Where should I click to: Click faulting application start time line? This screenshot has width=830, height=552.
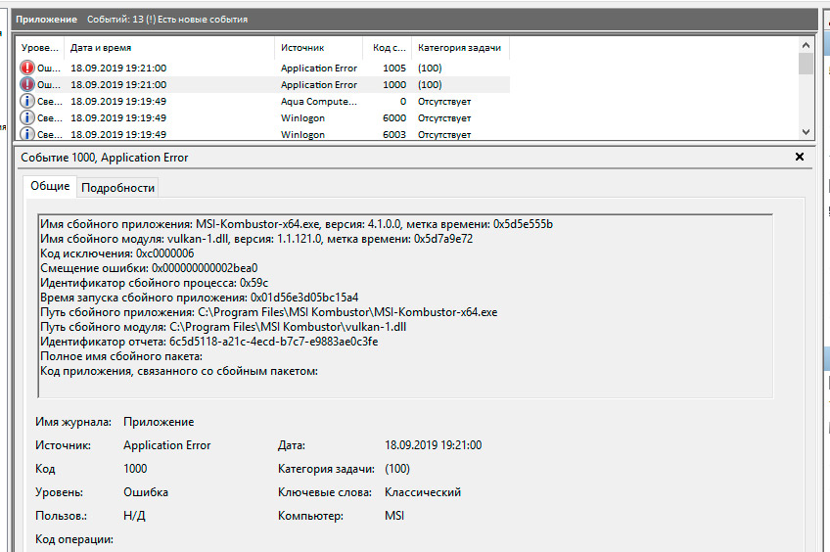[x=199, y=298]
